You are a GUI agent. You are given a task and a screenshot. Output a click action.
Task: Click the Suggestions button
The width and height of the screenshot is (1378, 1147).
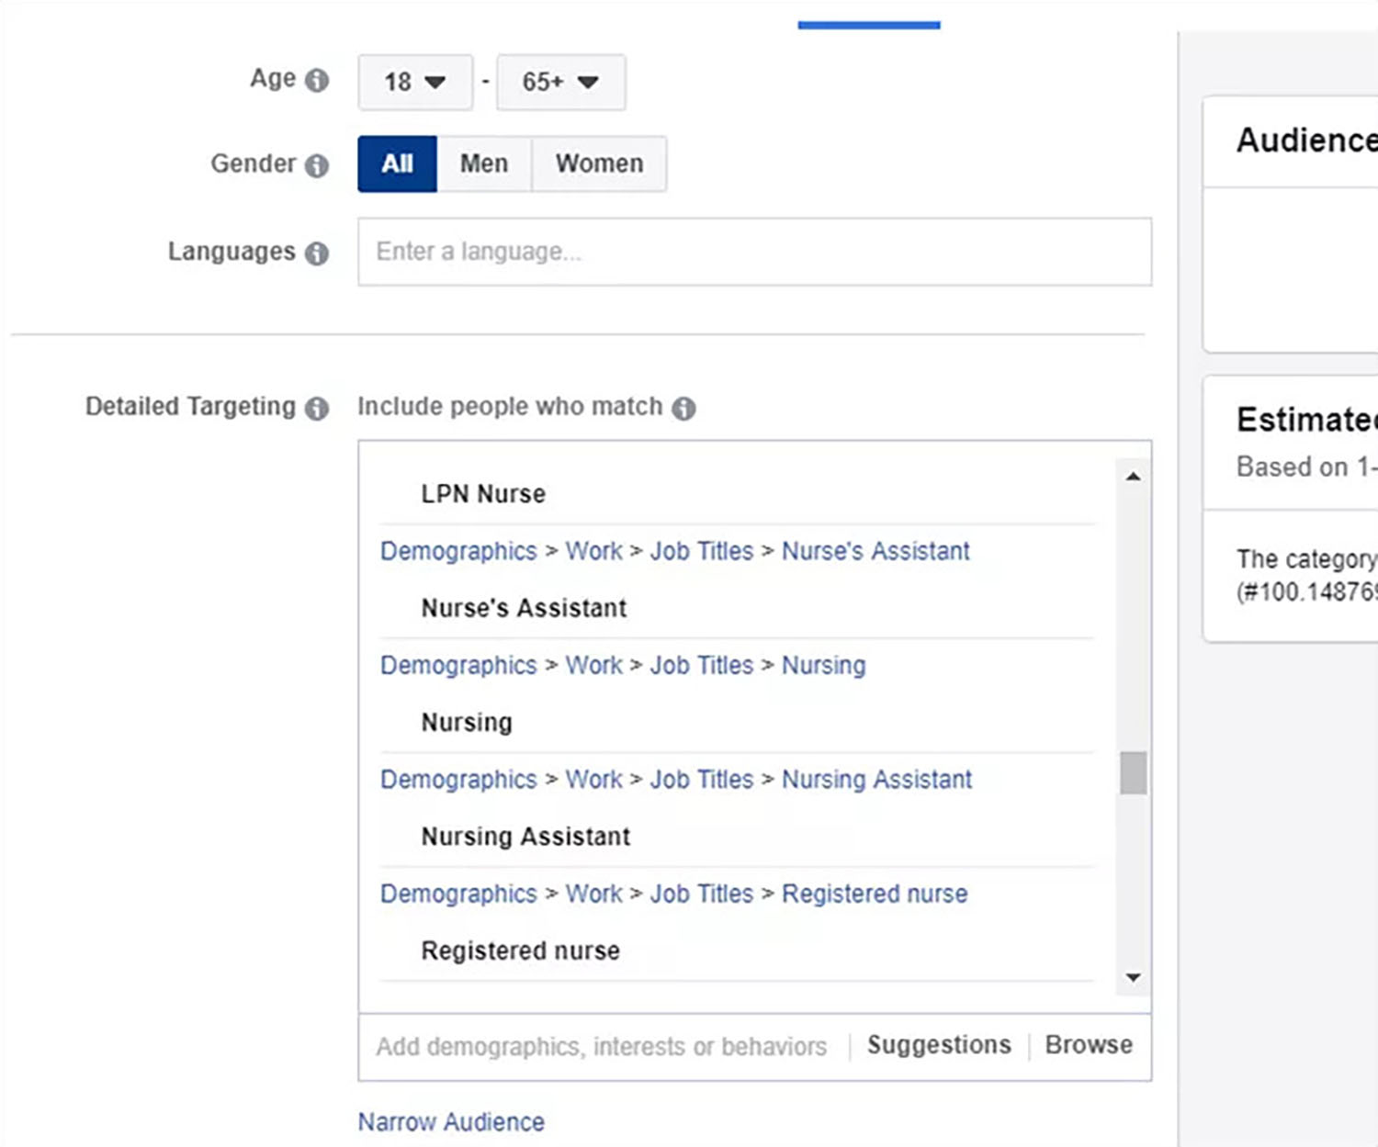tap(938, 1045)
